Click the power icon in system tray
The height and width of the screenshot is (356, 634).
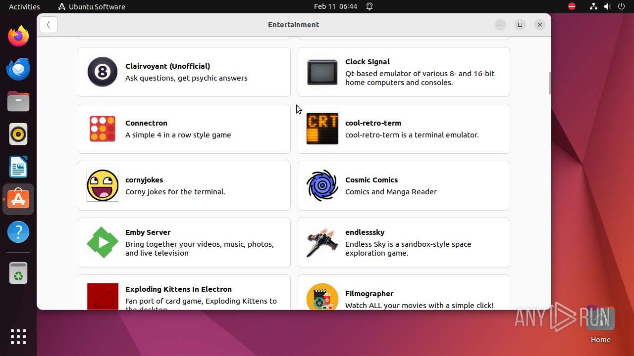(622, 6)
